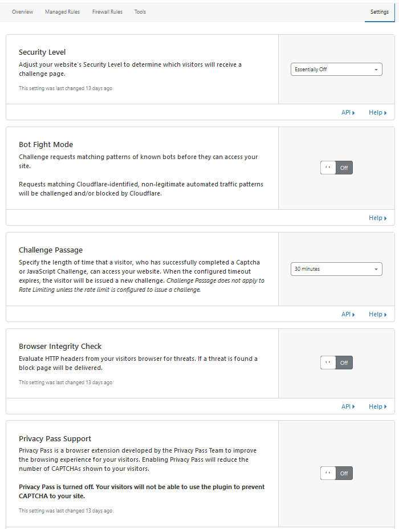This screenshot has height=529, width=399.
Task: Open the Overview tab
Action: pyautogui.click(x=22, y=12)
